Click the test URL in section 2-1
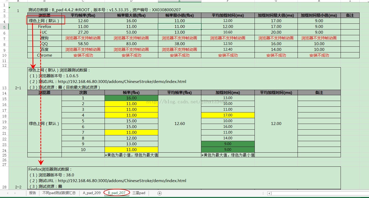This screenshot has height=198, width=369. (x=122, y=82)
